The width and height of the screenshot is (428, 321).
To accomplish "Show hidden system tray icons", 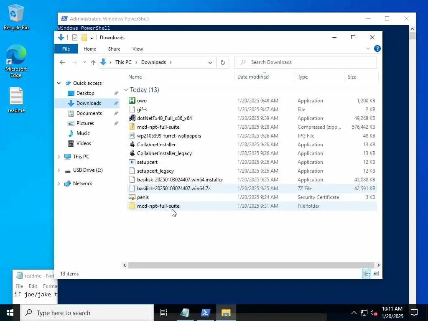I will [354, 313].
